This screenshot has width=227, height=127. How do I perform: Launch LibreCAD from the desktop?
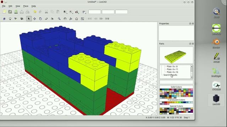[x=216, y=30]
